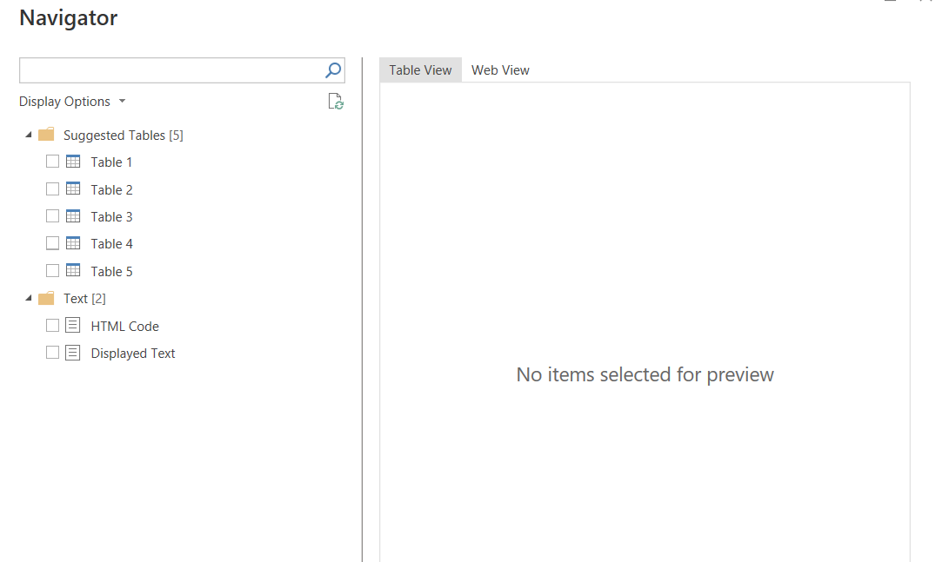Collapse the Suggested Tables group
The height and width of the screenshot is (562, 942).
tap(28, 135)
